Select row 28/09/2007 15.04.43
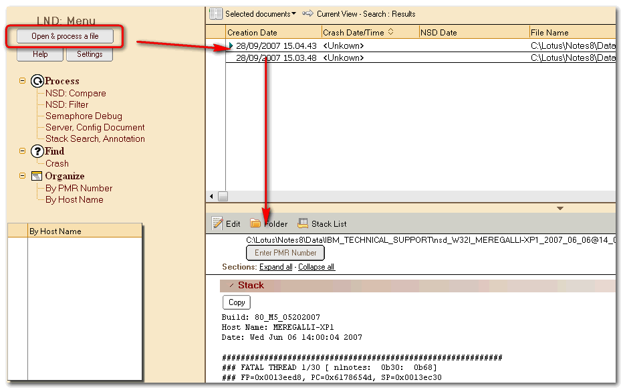Viewport: 623px width, 390px height. click(420, 46)
